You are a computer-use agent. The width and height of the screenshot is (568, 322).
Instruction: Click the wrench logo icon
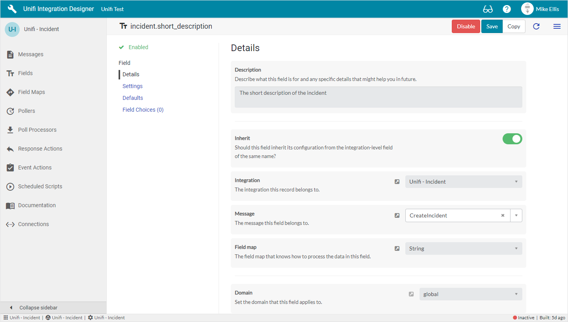tap(12, 9)
